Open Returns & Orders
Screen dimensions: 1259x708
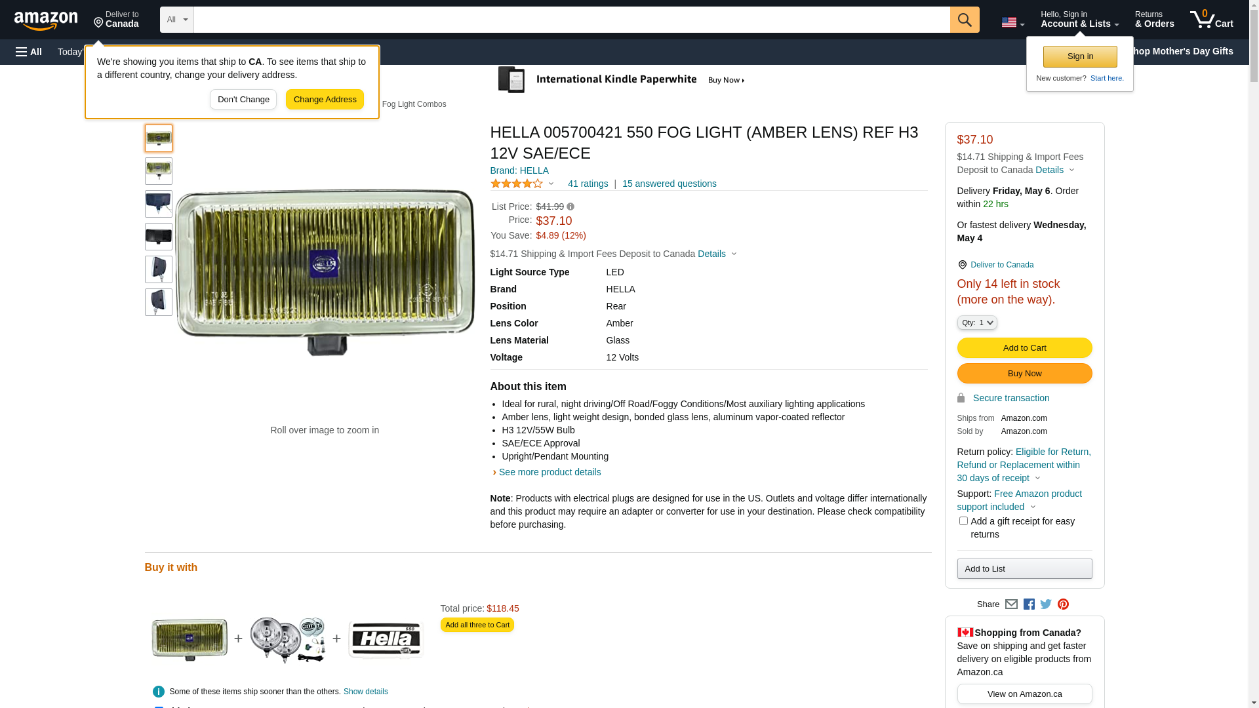(1154, 20)
